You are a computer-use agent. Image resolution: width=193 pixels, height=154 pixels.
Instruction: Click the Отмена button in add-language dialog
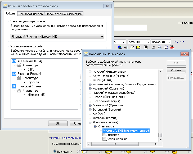click(176, 70)
